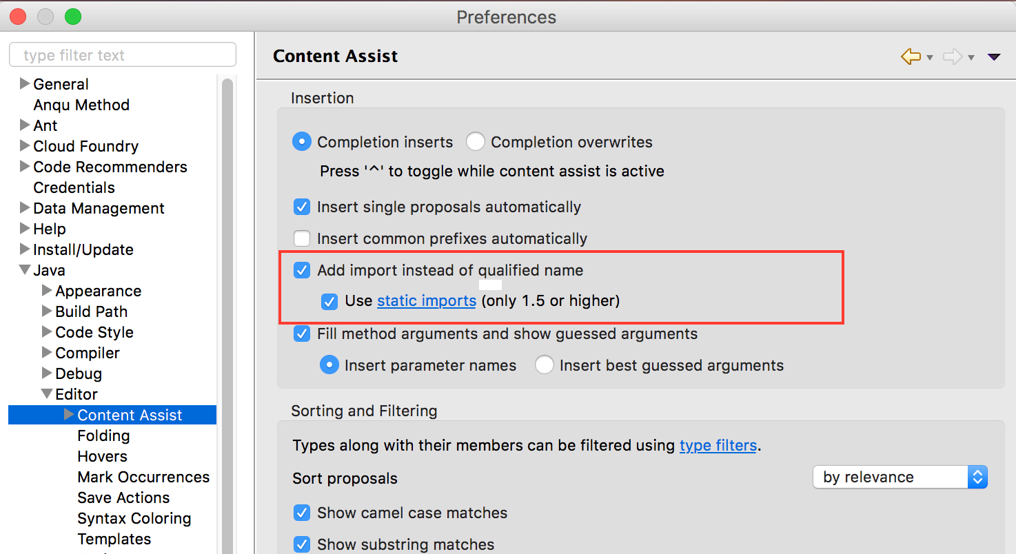The image size is (1016, 554).
Task: Uncheck 'Show camel case matches'
Action: coord(302,513)
